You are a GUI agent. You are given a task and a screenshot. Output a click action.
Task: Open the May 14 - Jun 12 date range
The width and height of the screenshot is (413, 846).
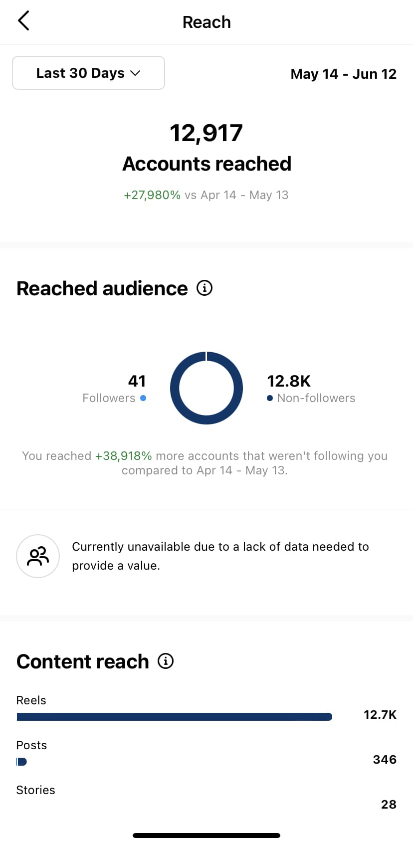coord(343,74)
